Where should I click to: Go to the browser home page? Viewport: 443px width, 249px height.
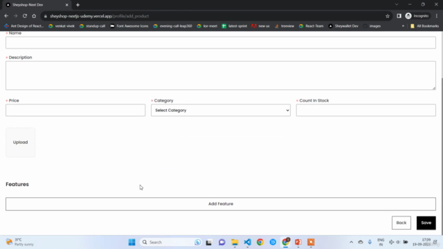[x=34, y=16]
